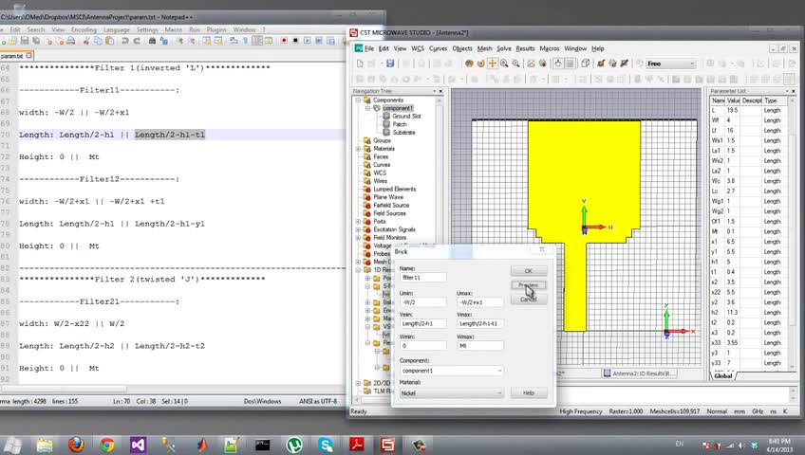805x455 pixels.
Task: Open the Encoding menu in Notepad++
Action: [x=84, y=29]
